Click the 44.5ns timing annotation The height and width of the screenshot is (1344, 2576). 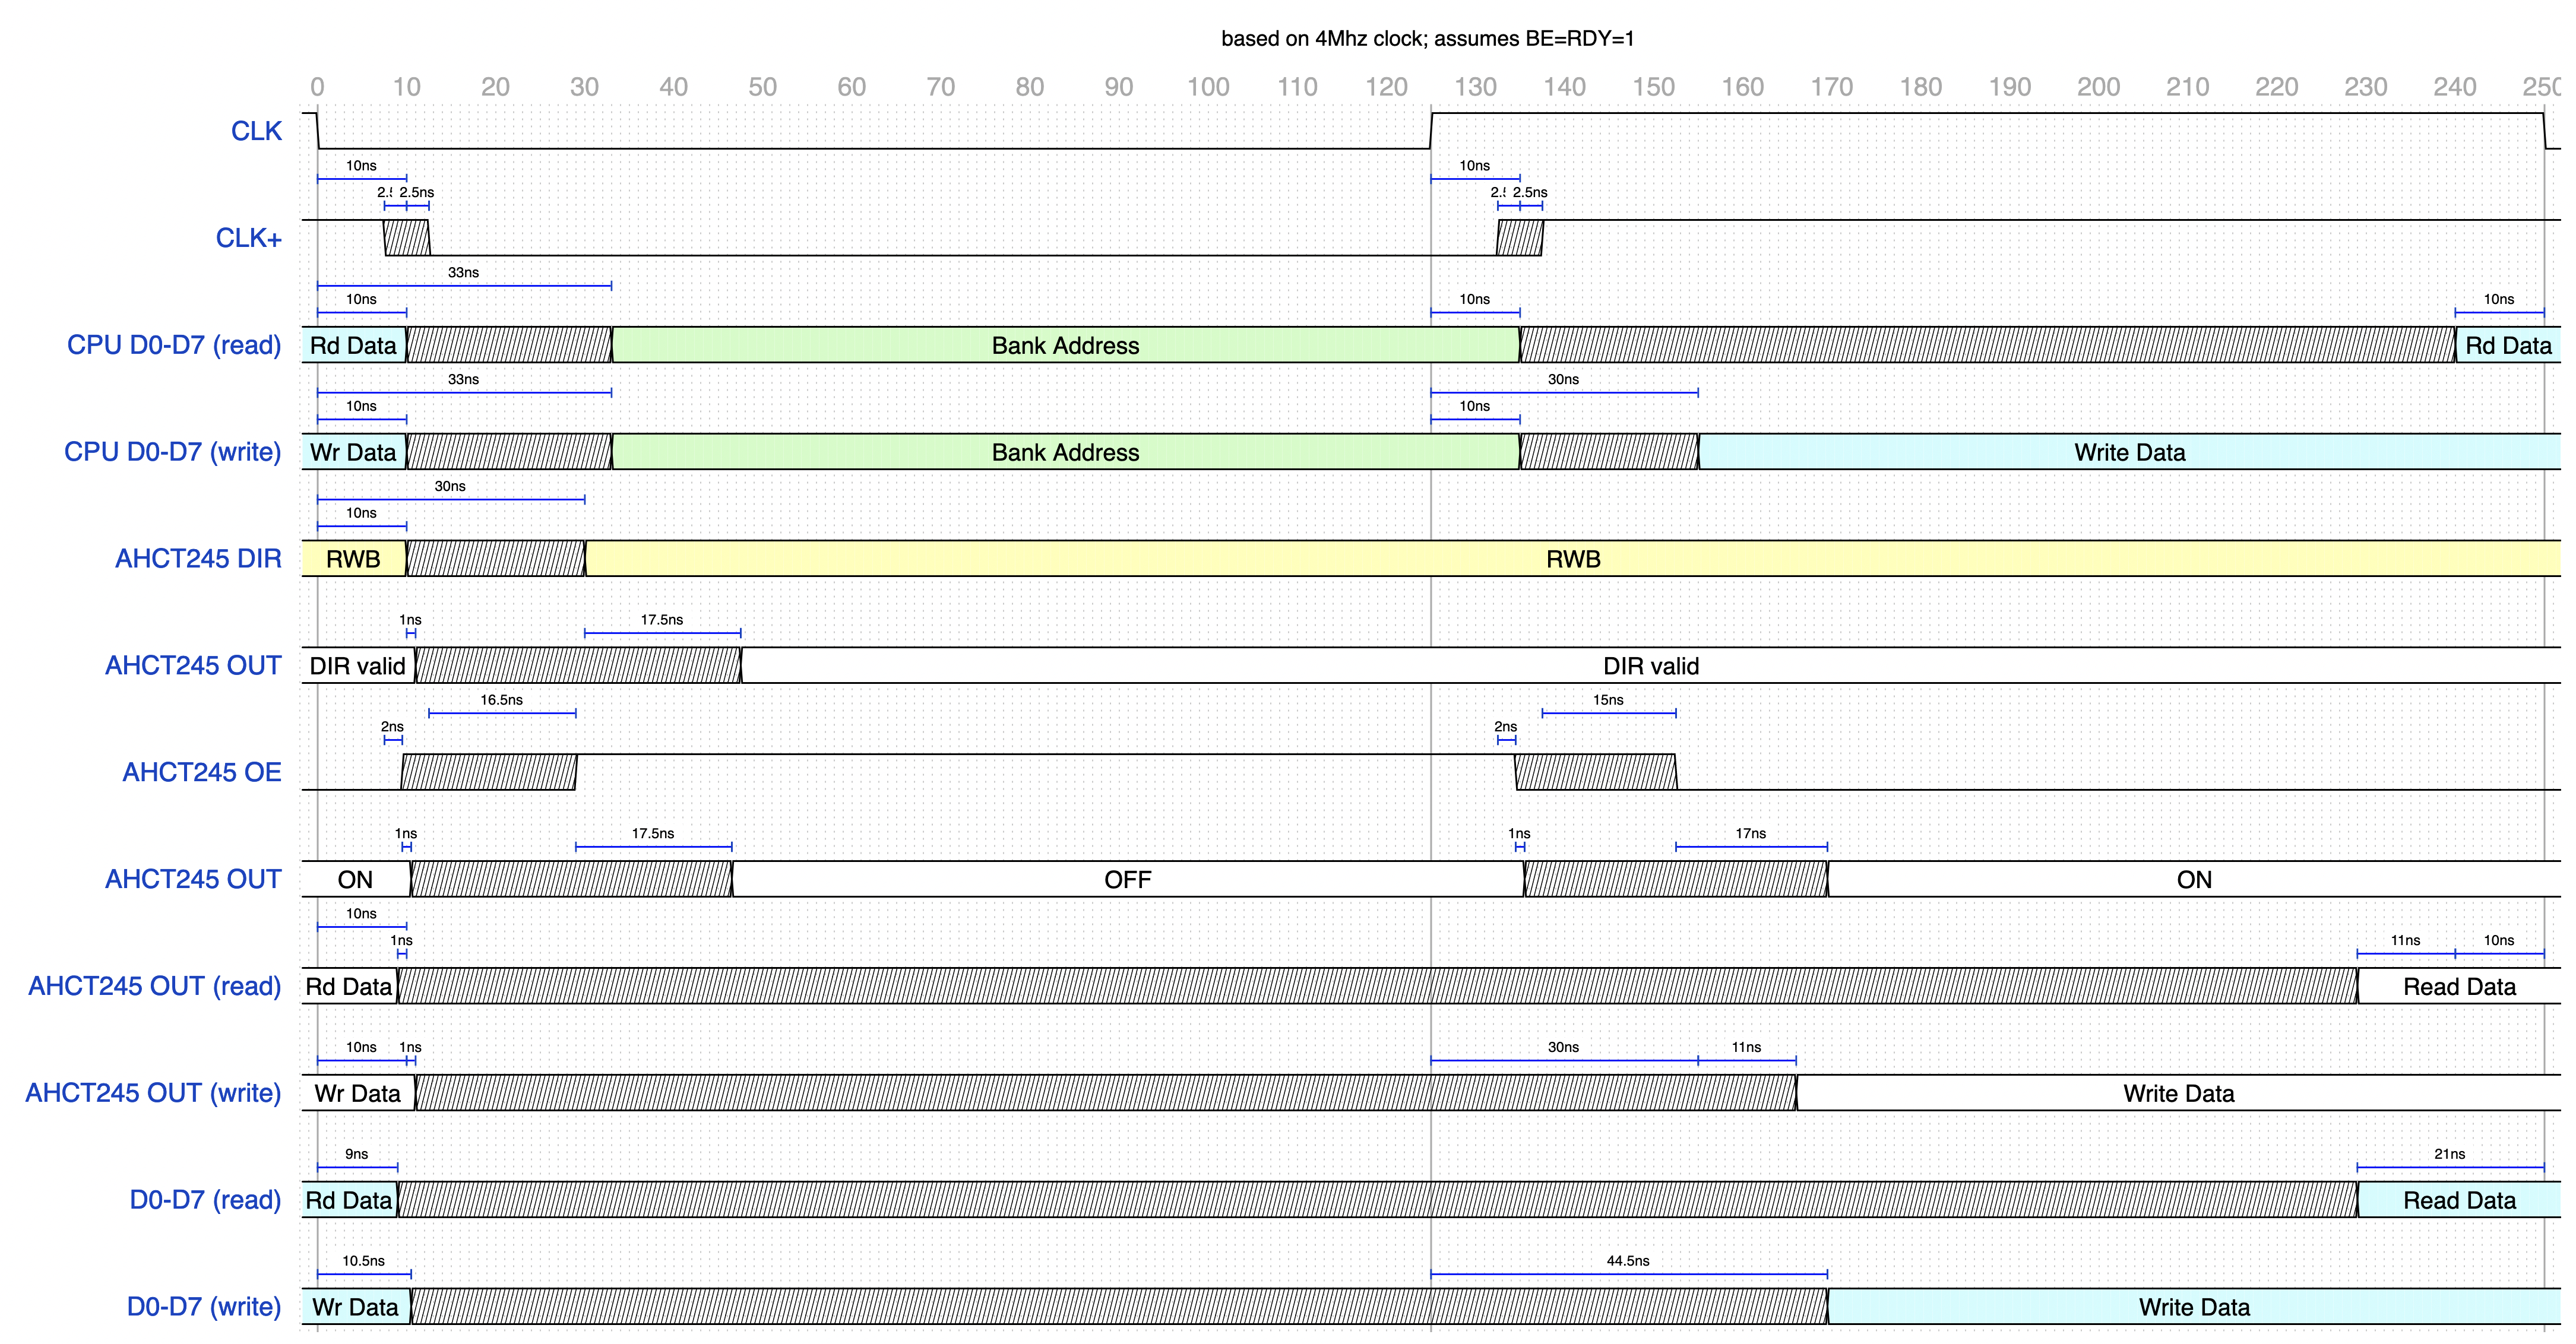1627,1261
